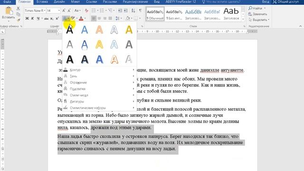
Task: Pick the blue bold A in bottom row
Action: [x=99, y=59]
